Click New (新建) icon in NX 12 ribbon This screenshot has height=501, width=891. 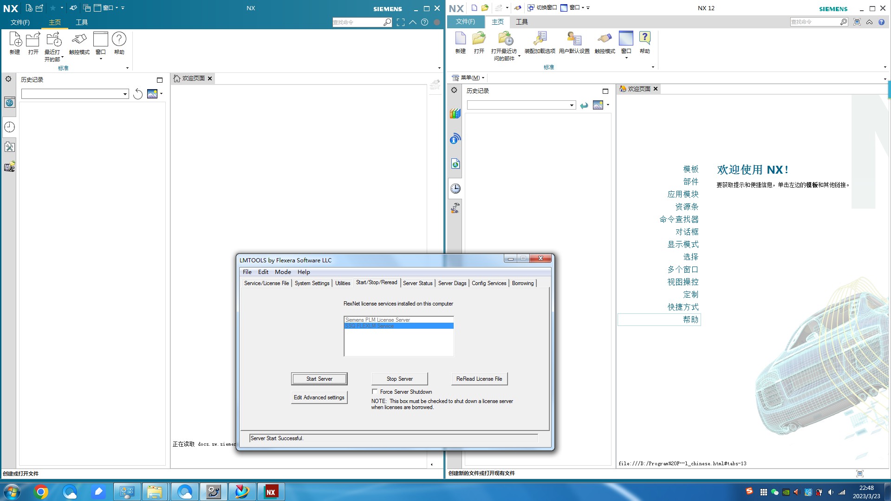click(x=460, y=43)
